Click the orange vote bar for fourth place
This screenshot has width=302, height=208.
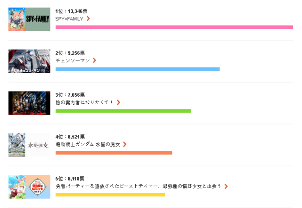(x=114, y=153)
